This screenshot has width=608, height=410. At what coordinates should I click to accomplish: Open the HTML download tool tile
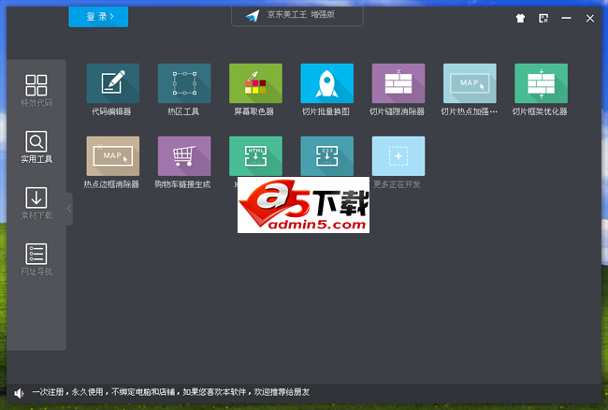(x=255, y=156)
